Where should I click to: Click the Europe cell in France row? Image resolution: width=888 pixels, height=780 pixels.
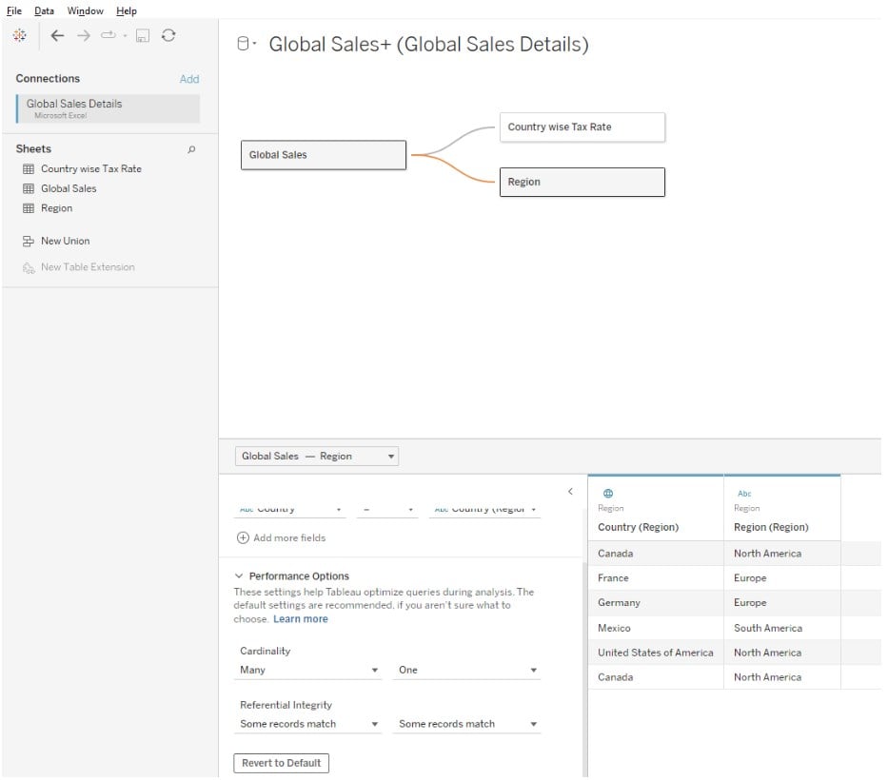click(784, 579)
